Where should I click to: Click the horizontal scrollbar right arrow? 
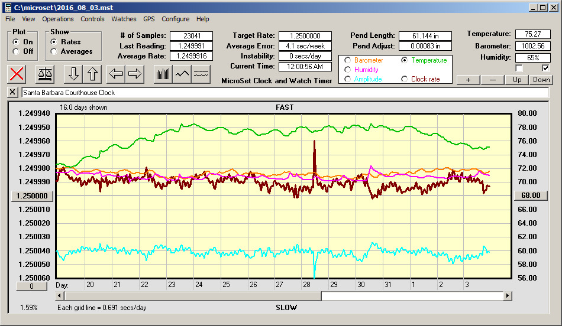(507, 295)
